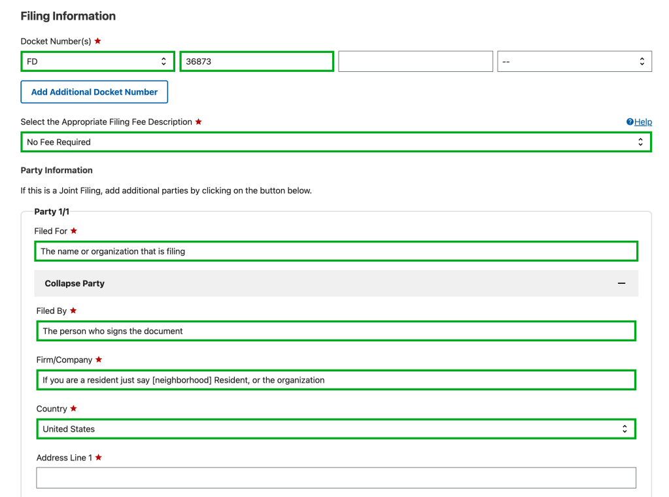Click the Add Additional Docket Number button
This screenshot has width=669, height=497.
tap(94, 92)
